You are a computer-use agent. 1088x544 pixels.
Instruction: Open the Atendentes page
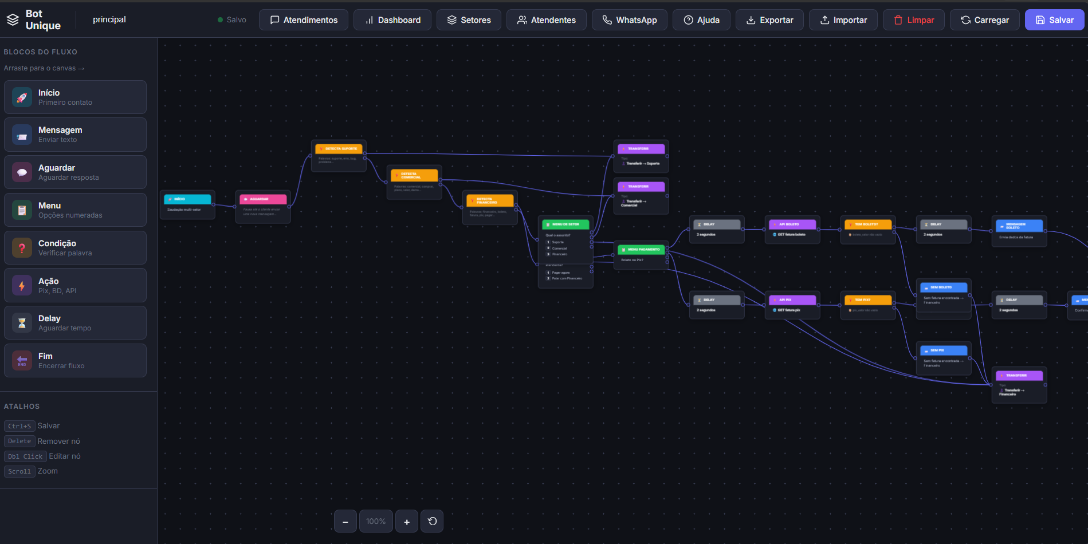pyautogui.click(x=547, y=20)
